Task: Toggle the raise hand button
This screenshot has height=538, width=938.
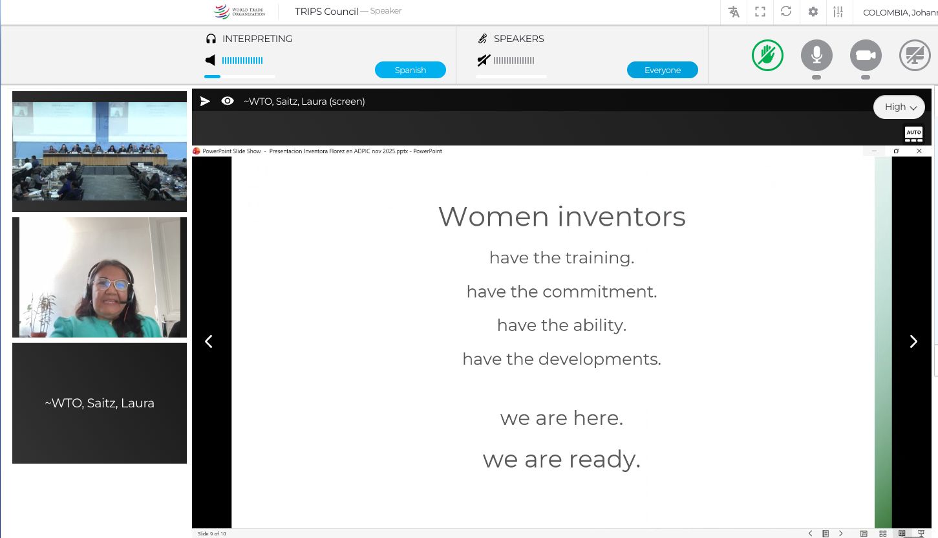Action: [x=767, y=56]
